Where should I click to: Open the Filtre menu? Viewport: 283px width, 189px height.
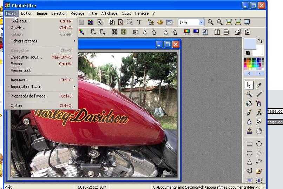(93, 13)
